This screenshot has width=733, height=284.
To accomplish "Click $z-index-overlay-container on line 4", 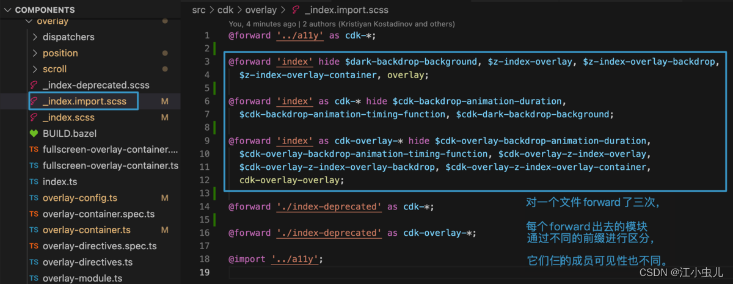I will [308, 75].
